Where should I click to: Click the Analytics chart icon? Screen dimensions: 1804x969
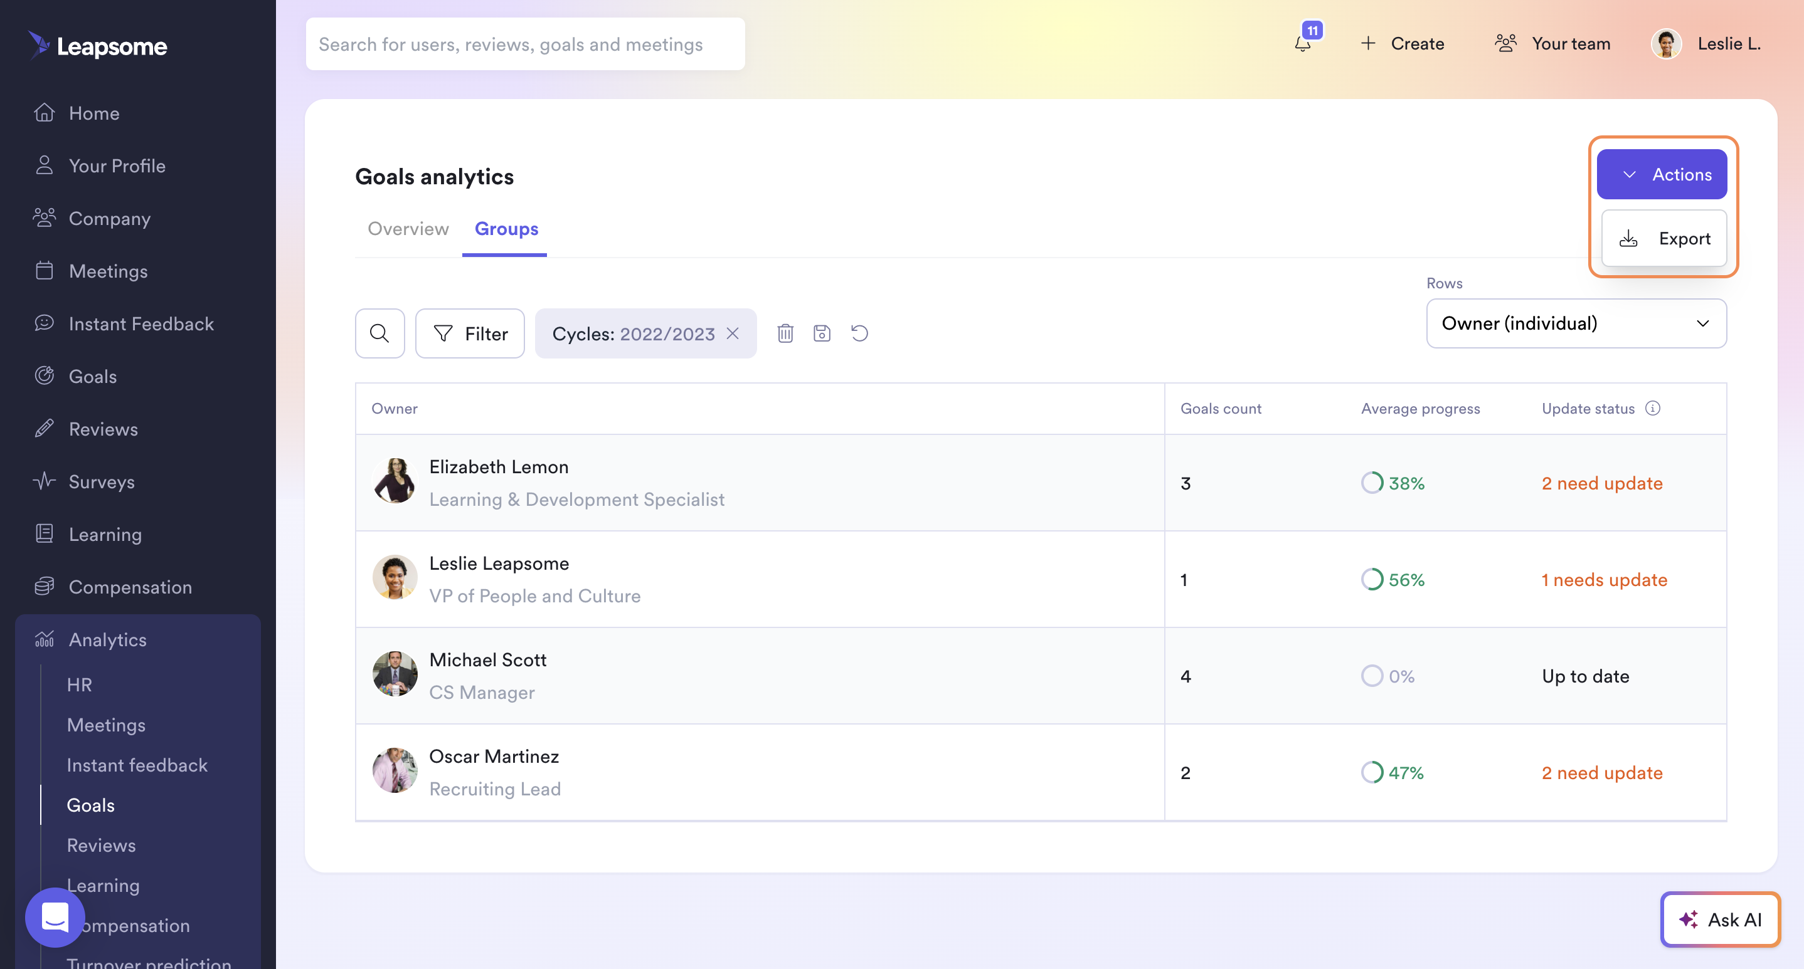44,639
